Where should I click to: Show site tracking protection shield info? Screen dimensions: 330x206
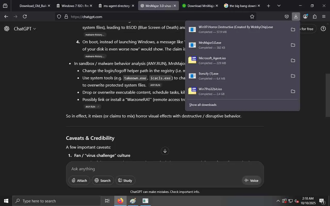coord(59,17)
